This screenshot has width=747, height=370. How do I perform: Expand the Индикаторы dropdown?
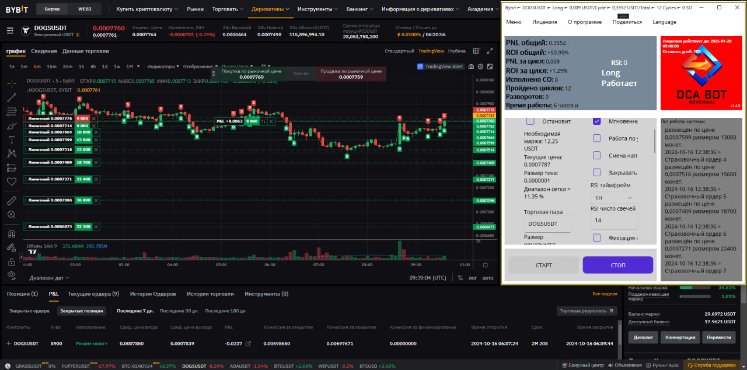coord(163,67)
